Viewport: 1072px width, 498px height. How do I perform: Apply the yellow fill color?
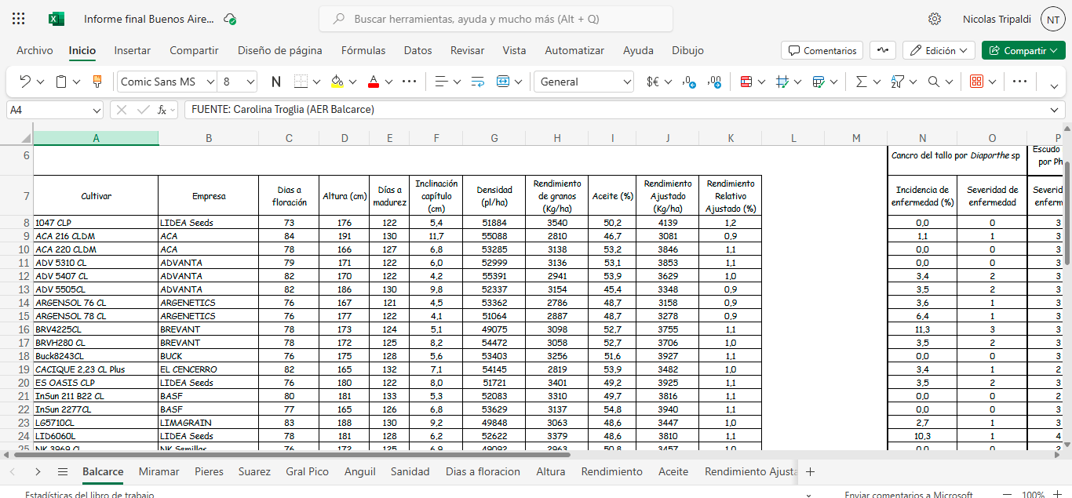coord(337,82)
